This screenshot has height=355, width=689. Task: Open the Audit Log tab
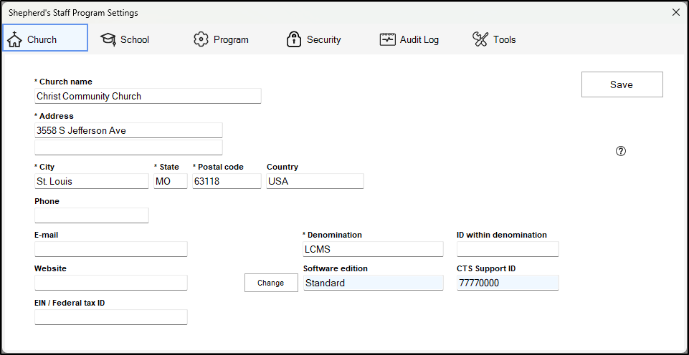click(x=410, y=39)
